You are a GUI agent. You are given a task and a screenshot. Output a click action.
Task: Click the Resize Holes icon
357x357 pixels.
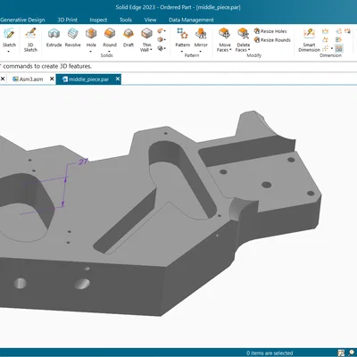click(x=257, y=31)
